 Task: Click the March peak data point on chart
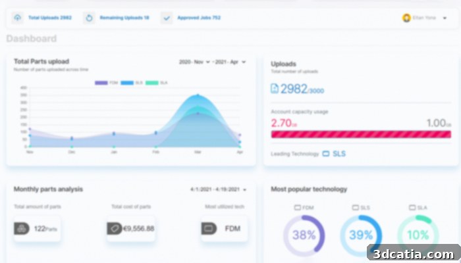198,95
